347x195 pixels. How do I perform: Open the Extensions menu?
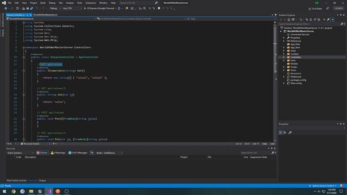(x=91, y=3)
